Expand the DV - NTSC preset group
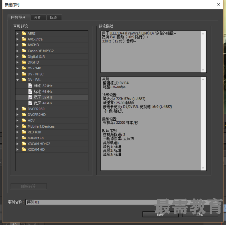The height and width of the screenshot is (225, 226). coord(17,74)
